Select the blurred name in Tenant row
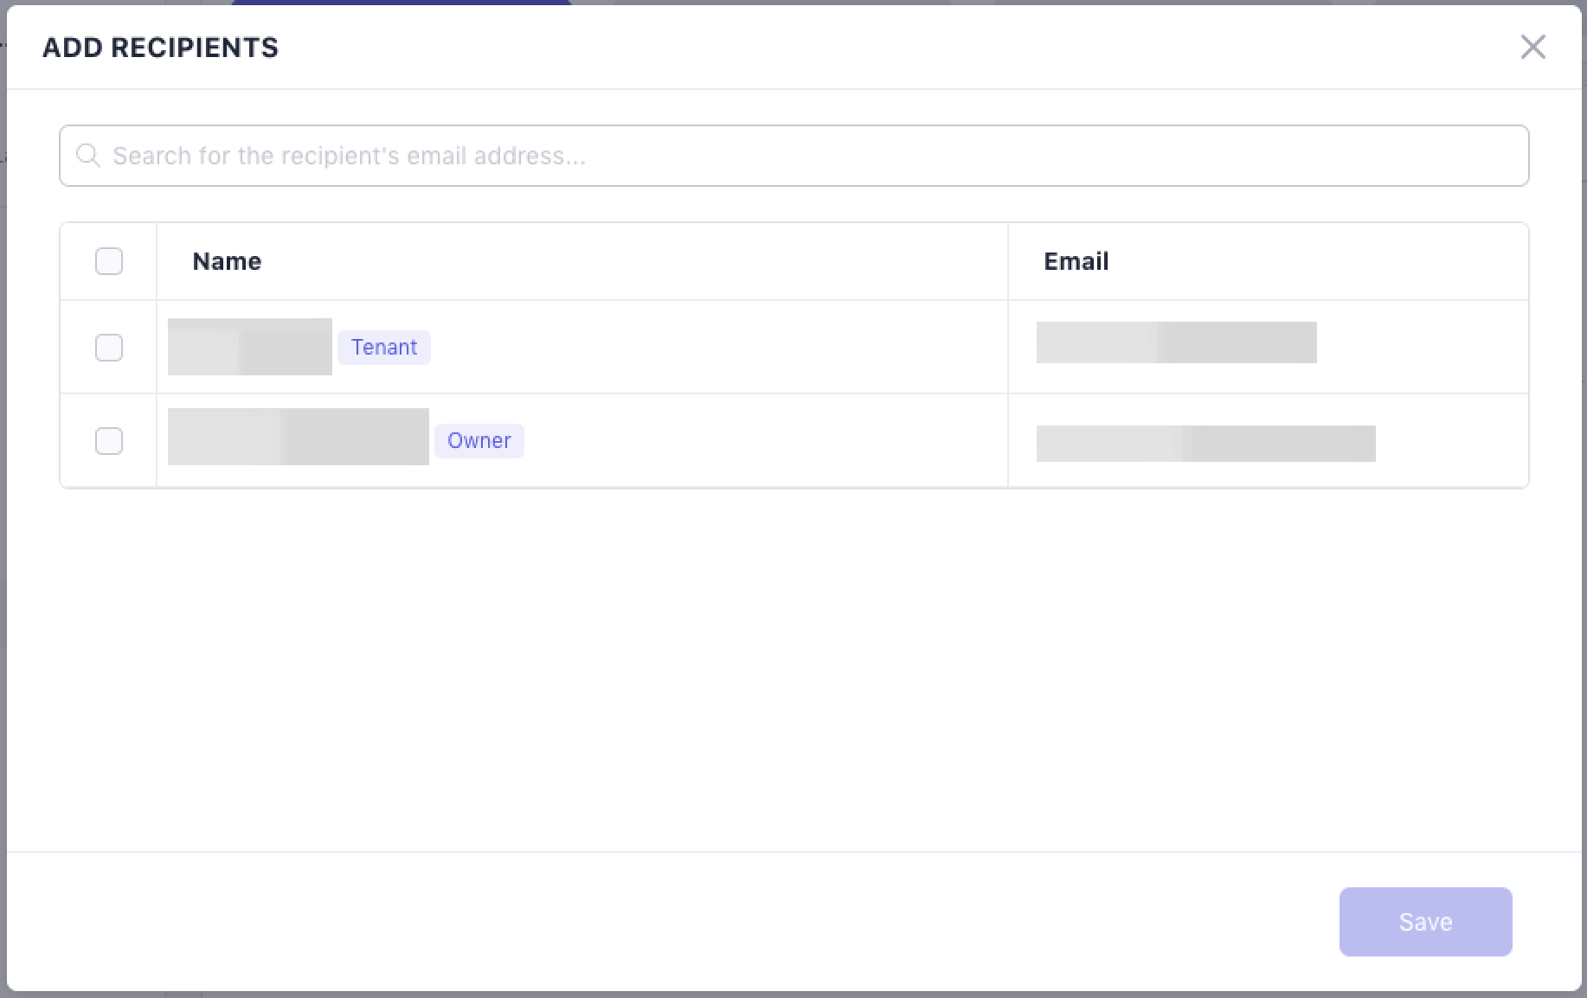Viewport: 1587px width, 998px height. click(x=249, y=347)
